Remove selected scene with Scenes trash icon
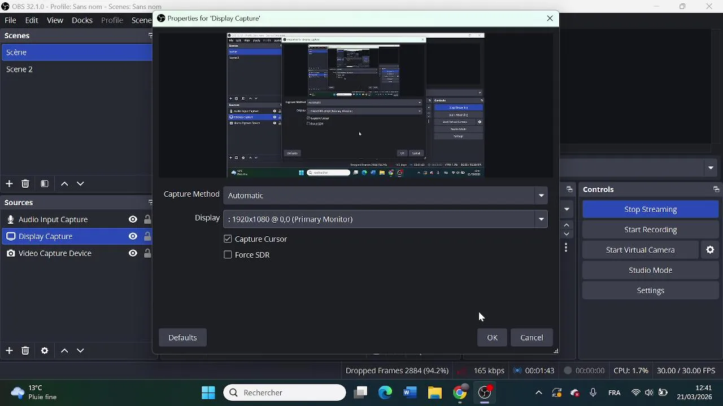723x406 pixels. click(x=25, y=184)
